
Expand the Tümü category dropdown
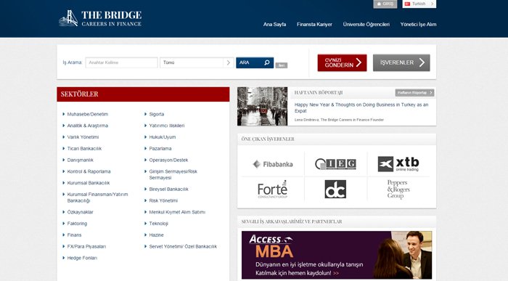(197, 62)
